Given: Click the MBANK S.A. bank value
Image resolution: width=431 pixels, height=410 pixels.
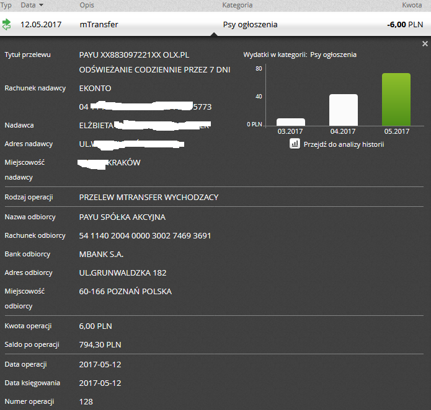Looking at the screenshot, I should click(101, 255).
